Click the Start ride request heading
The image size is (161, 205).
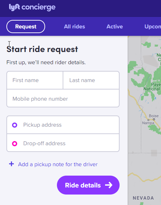[x=42, y=49]
